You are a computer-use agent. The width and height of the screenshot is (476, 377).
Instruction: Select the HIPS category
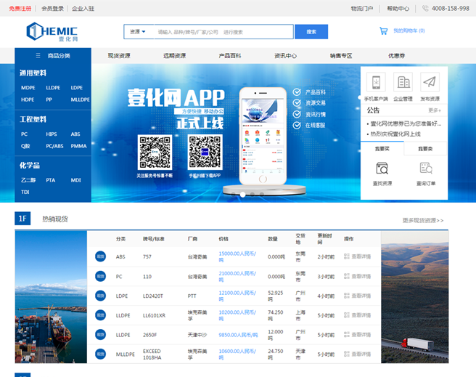pyautogui.click(x=52, y=134)
